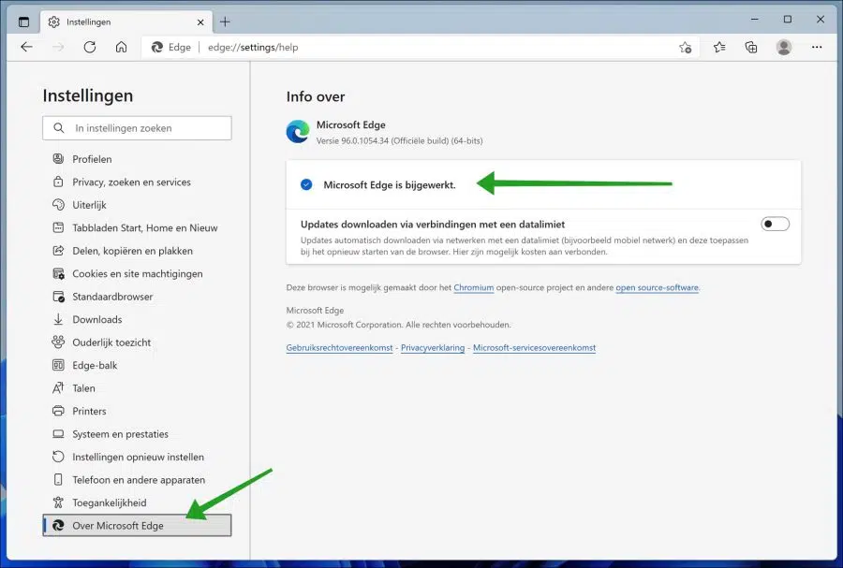Viewport: 843px width, 568px height.
Task: Click the 'Info over' heading
Action: pos(316,96)
